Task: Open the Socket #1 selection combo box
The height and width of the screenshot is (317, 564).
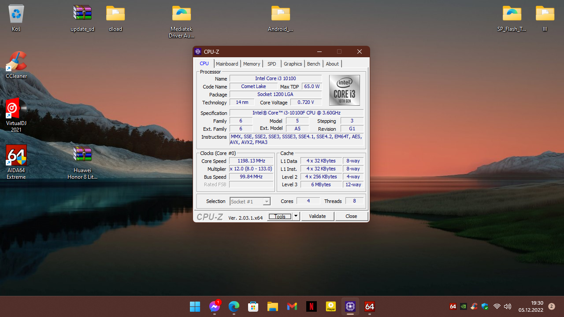Action: [x=250, y=201]
